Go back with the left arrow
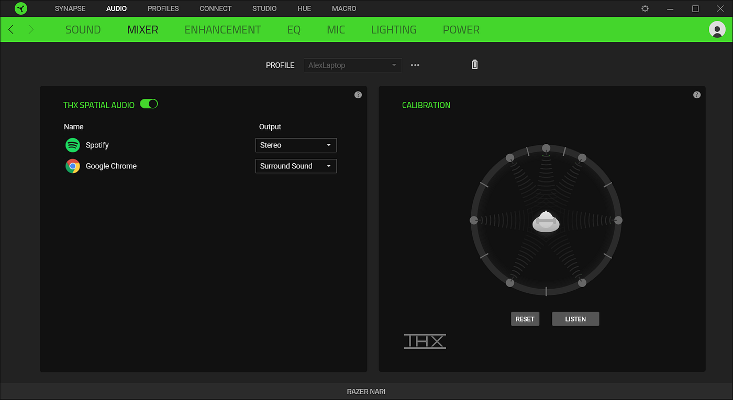733x400 pixels. [11, 29]
